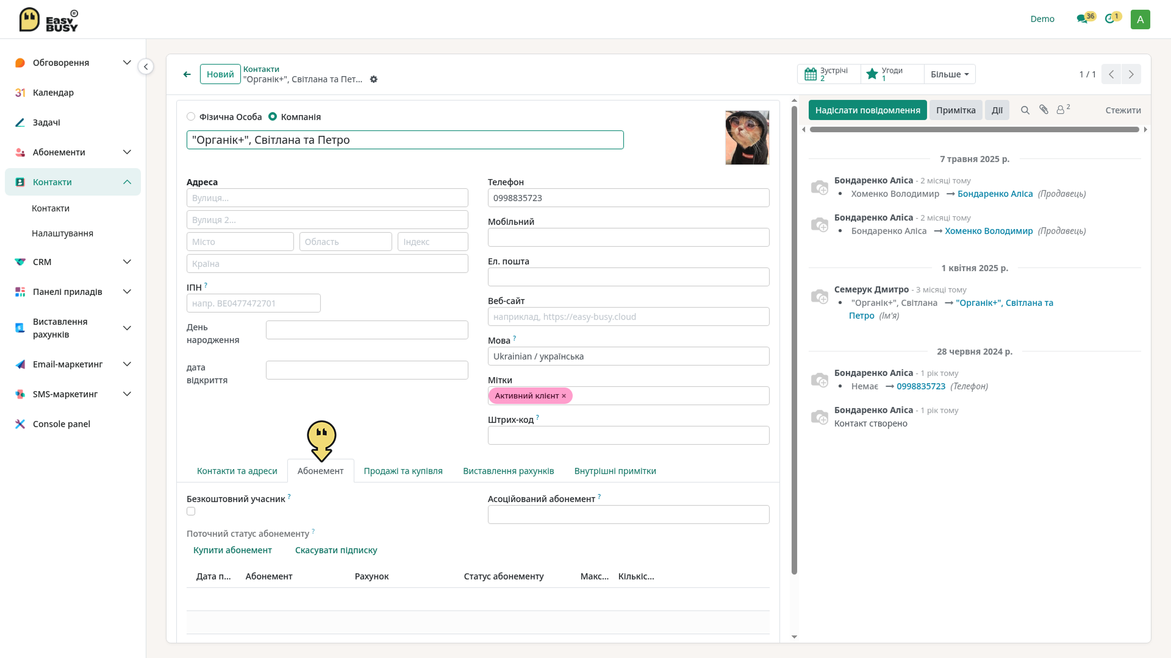This screenshot has height=658, width=1171.
Task: Click the Примітка button
Action: (x=956, y=110)
